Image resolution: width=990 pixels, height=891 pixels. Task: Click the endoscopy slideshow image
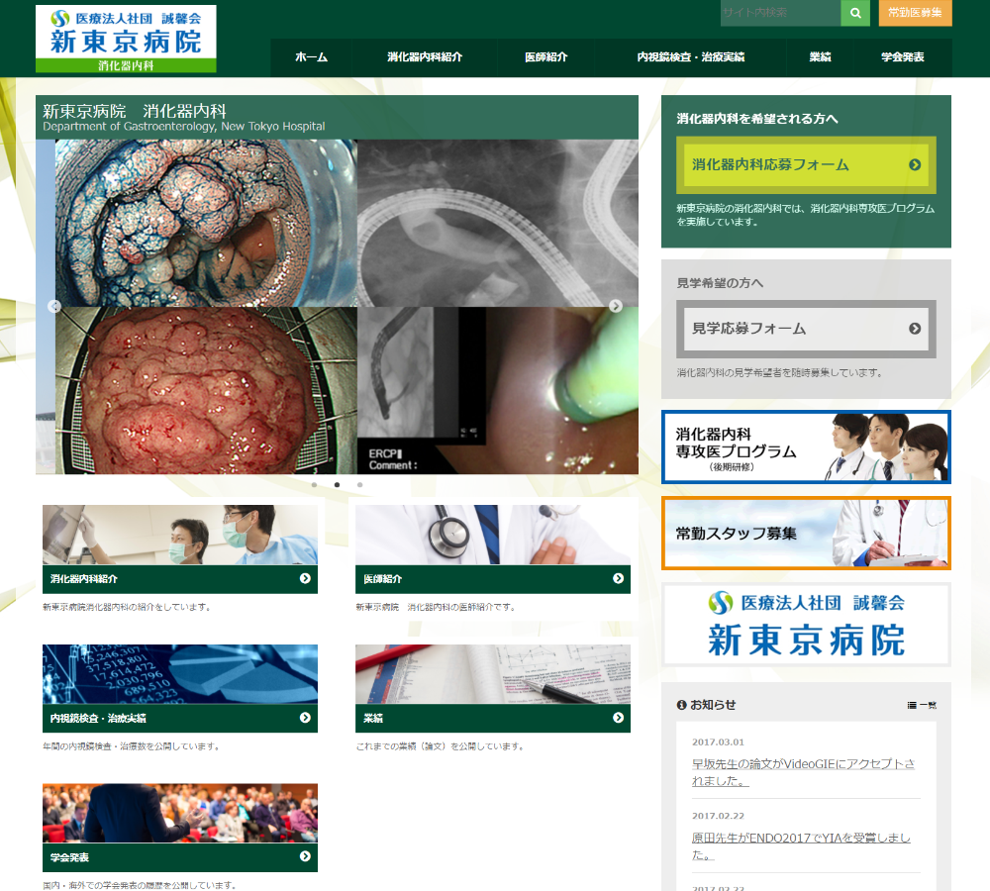coord(338,307)
